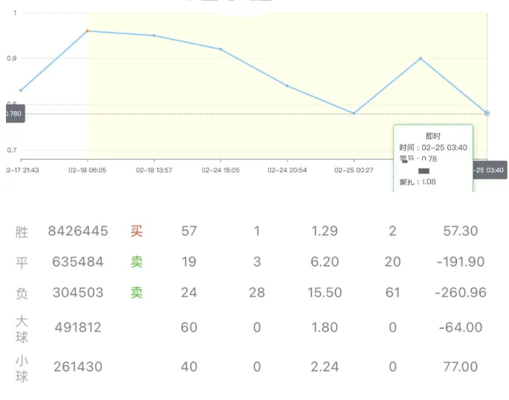Click the orange data point at 02-18 06:05
509x400 pixels.
pyautogui.click(x=88, y=31)
